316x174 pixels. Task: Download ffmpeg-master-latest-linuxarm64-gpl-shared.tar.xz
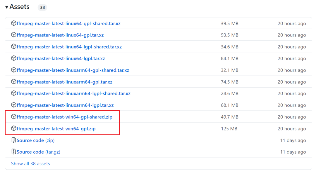[x=73, y=70]
